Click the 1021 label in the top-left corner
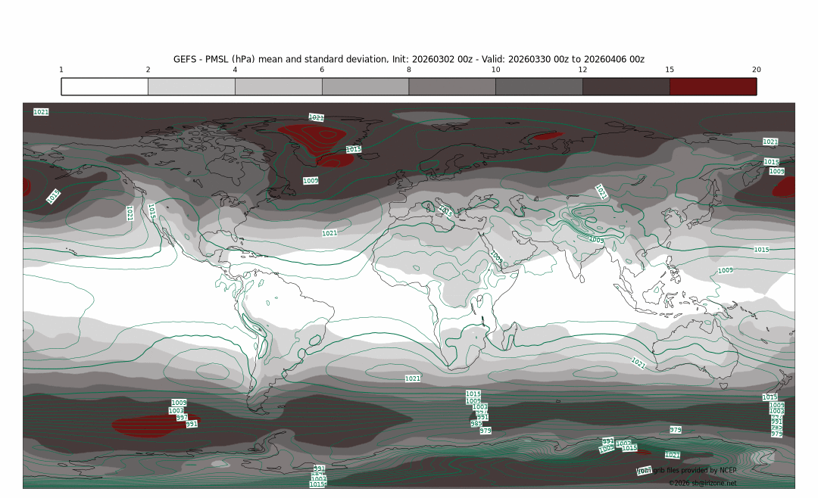 [41, 112]
